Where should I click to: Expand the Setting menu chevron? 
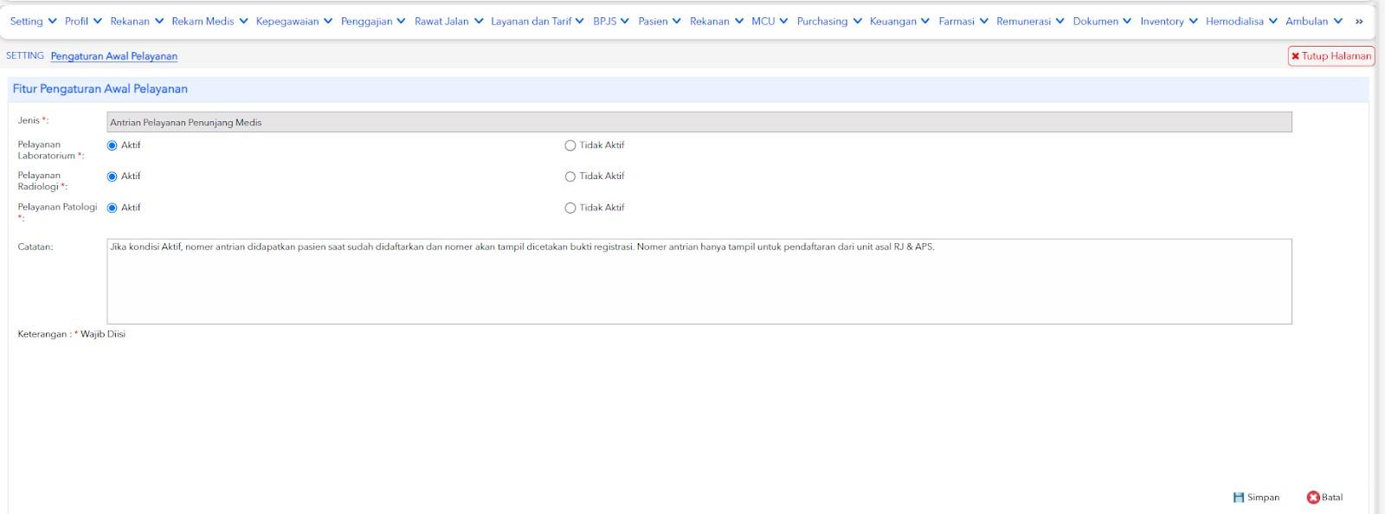pyautogui.click(x=53, y=22)
